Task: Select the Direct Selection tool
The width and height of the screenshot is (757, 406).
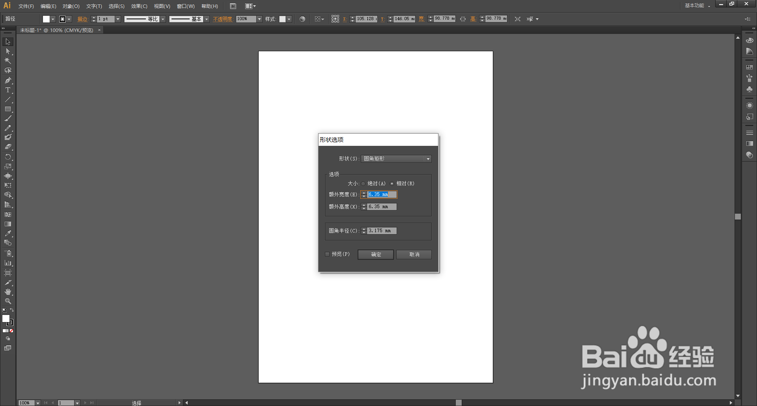Action: (x=8, y=51)
